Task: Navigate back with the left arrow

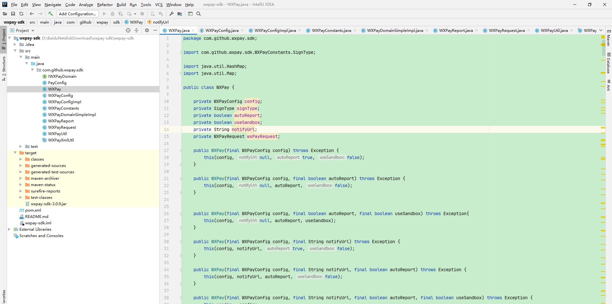Action: coord(32,14)
